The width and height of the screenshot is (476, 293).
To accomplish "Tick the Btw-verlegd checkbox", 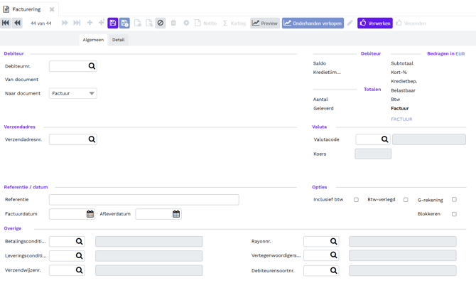I will point(406,200).
